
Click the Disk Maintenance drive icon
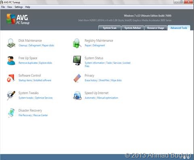coord(11,43)
